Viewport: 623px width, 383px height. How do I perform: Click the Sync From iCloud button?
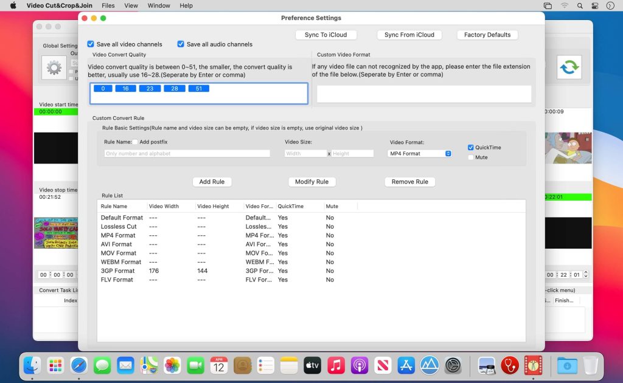tap(409, 35)
